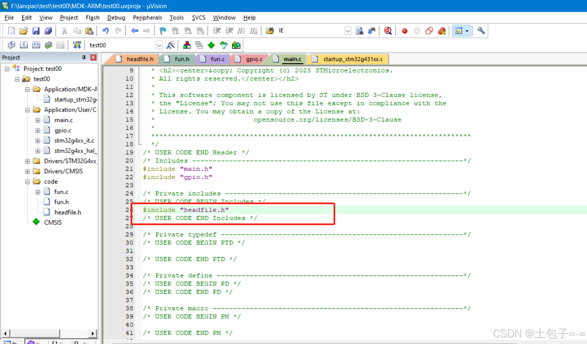Download to flash using LOAD icon
Screen dimensions: 587x344
[77, 45]
